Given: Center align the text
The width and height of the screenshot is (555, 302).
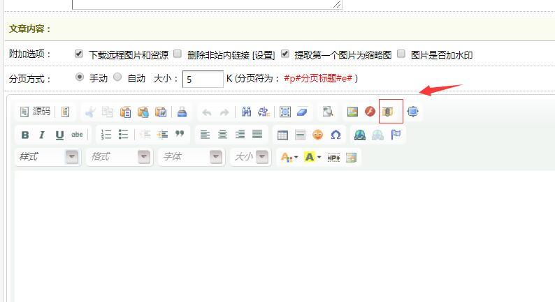Looking at the screenshot, I should [x=222, y=135].
